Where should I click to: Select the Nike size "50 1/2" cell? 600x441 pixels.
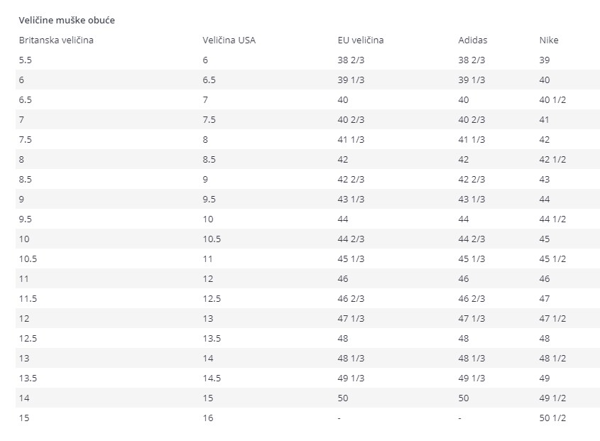552,418
